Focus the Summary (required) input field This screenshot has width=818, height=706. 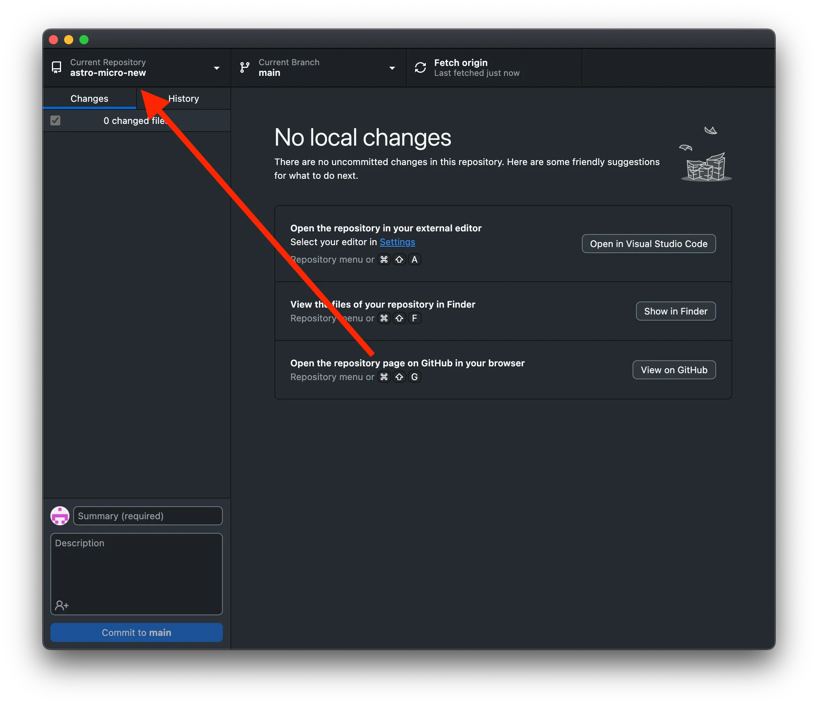click(x=148, y=516)
